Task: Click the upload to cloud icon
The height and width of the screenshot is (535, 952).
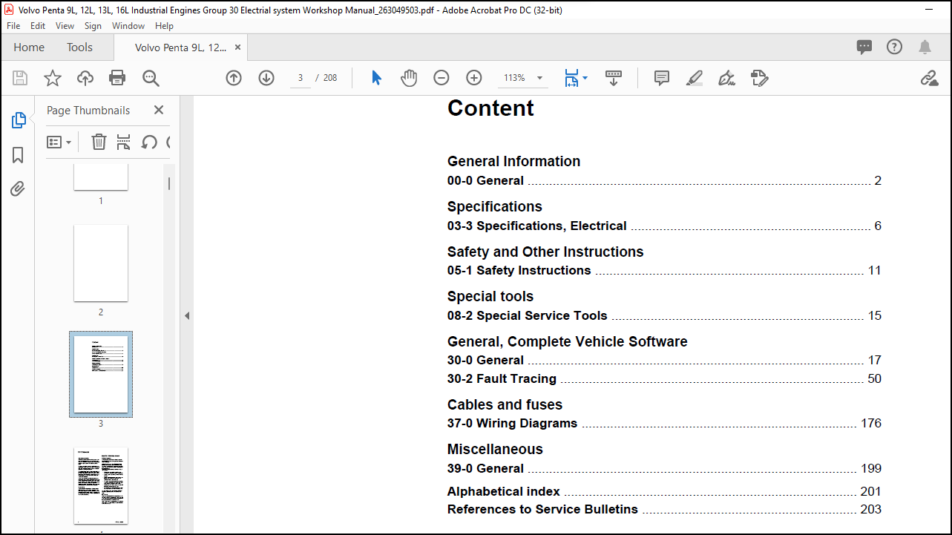Action: click(x=85, y=78)
